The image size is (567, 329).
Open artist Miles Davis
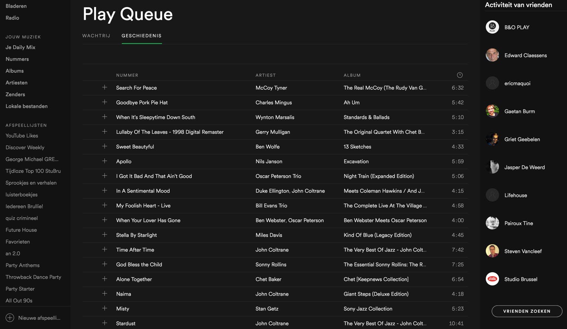(x=269, y=235)
